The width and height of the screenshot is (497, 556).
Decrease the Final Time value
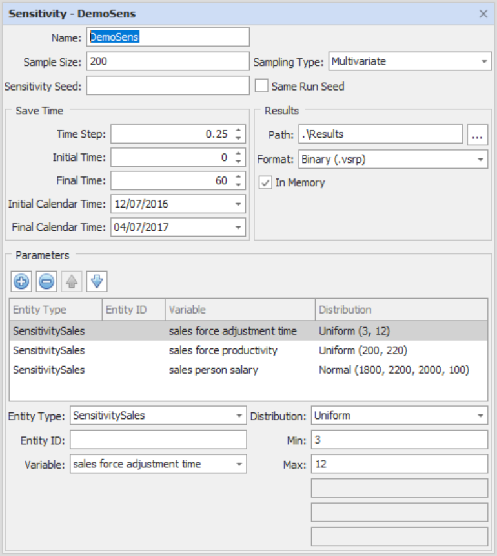(238, 185)
